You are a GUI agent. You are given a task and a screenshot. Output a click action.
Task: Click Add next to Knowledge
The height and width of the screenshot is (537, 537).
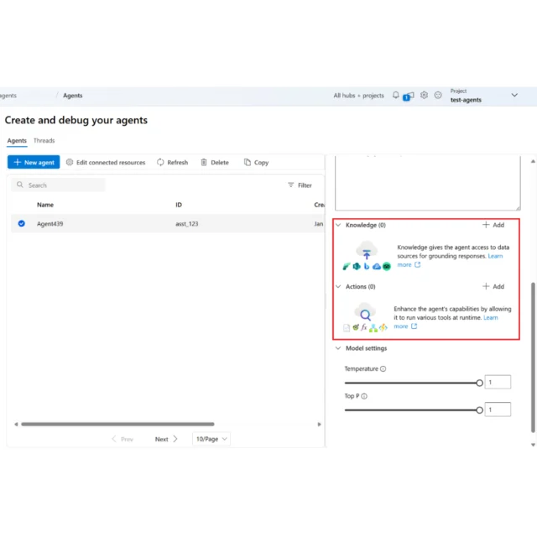pyautogui.click(x=493, y=225)
